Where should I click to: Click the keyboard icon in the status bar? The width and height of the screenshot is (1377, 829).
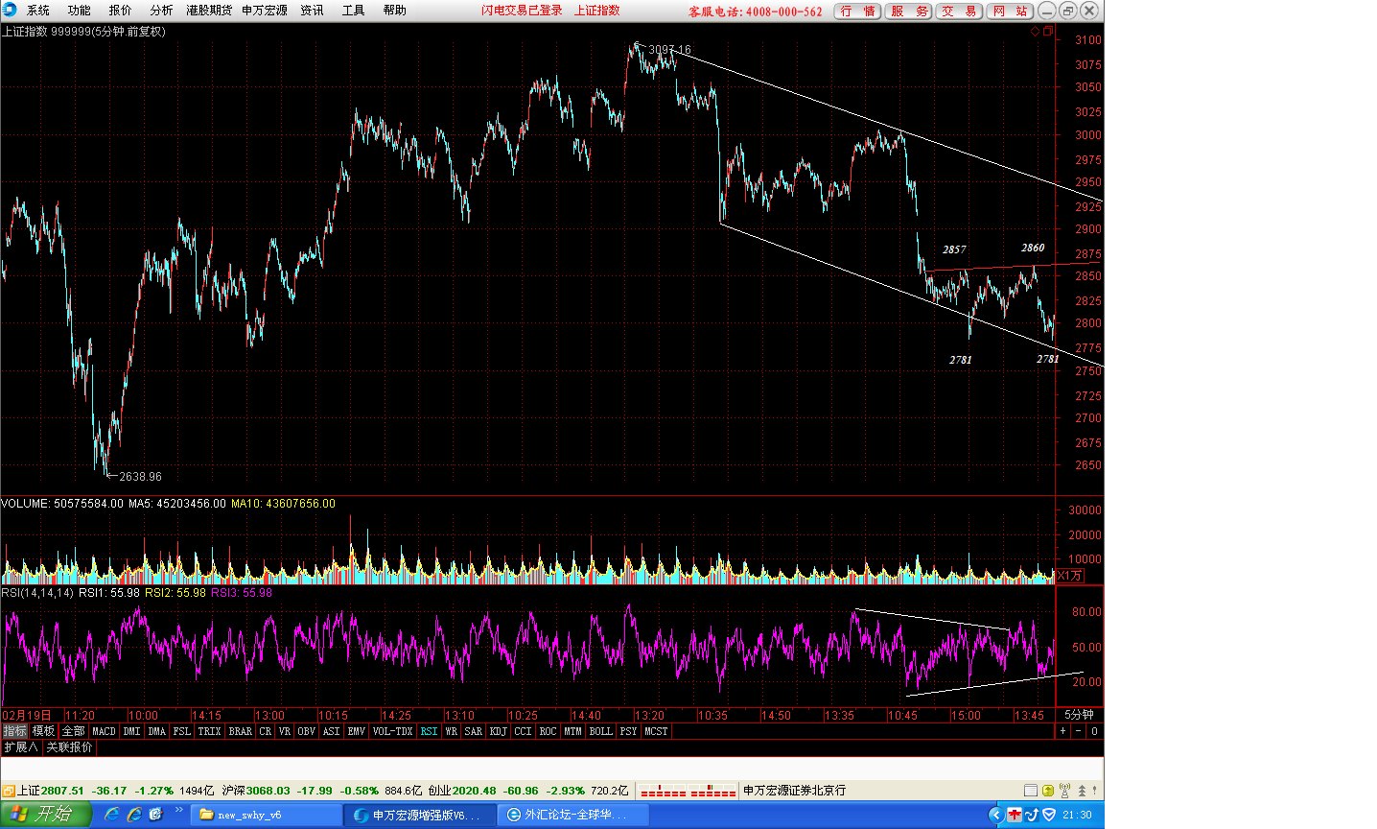coord(1031,791)
